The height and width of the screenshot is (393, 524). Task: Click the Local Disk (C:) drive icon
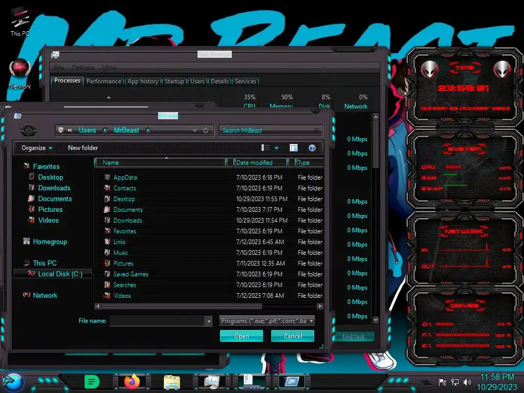tap(32, 274)
